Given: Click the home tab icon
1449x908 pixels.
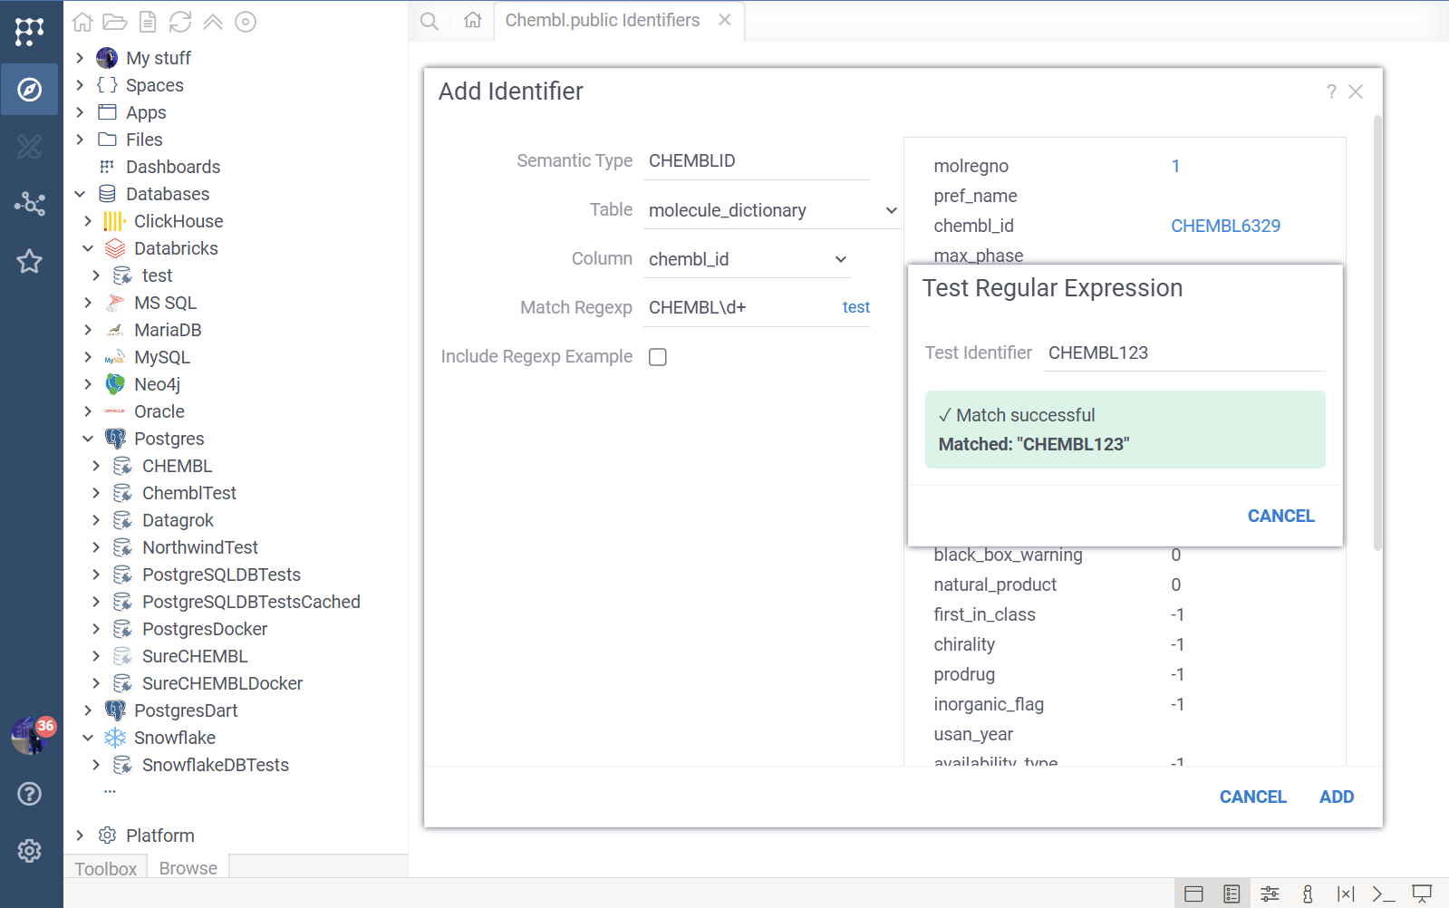Looking at the screenshot, I should [473, 20].
